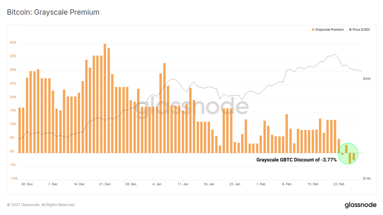
Task: Click the orange Grayscale Premium legend dot
Action: click(313, 29)
